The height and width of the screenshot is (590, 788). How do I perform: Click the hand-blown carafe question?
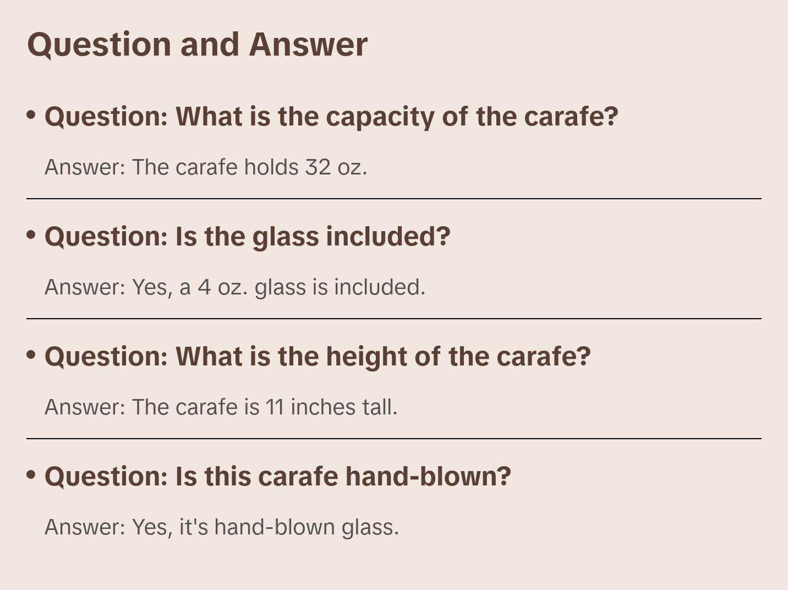[x=277, y=477]
